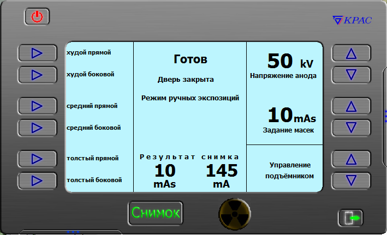Decrease anode voltage kV with down arrow
The height and width of the screenshot is (235, 387).
click(x=351, y=74)
